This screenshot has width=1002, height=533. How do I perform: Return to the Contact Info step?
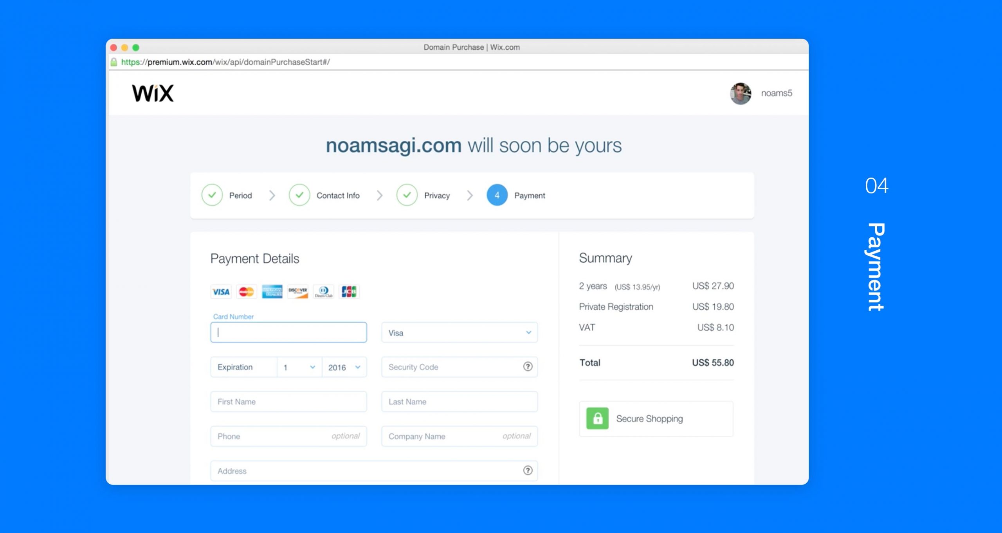pyautogui.click(x=324, y=195)
